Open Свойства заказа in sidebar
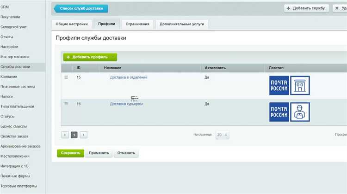Image resolution: width=347 pixels, height=194 pixels. pos(14,136)
